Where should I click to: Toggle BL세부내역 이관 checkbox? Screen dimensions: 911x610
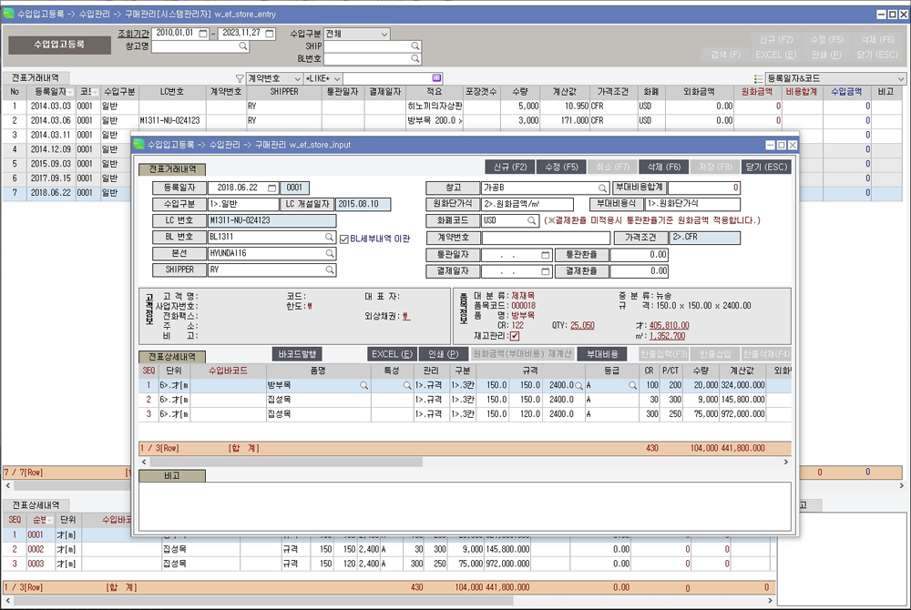344,239
